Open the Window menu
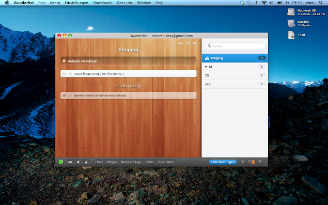This screenshot has height=205, width=328. [144, 3]
